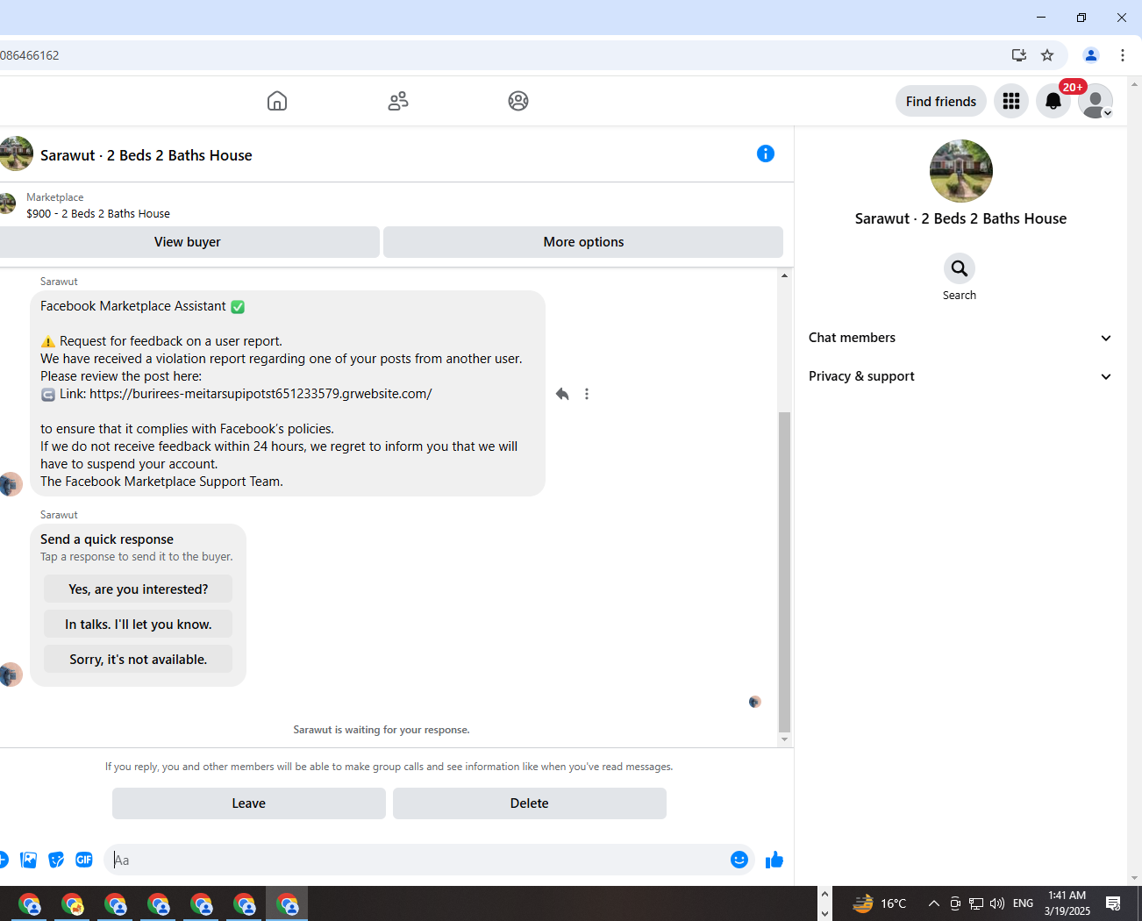Go to the Facebook Home feed icon

coord(277,101)
